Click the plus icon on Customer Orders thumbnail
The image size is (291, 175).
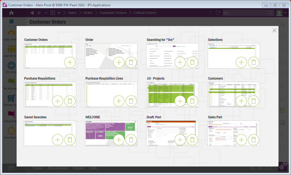tap(70, 62)
